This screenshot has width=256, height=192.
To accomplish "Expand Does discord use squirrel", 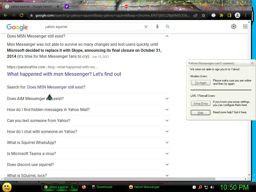I will [x=88, y=164].
